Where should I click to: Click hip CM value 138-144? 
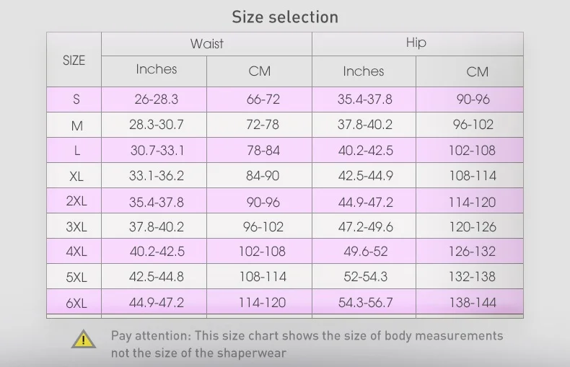point(473,302)
